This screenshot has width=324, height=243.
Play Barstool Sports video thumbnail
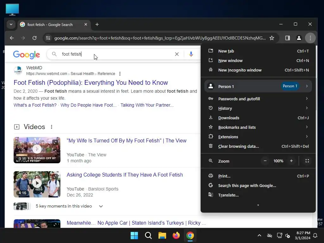[37, 184]
